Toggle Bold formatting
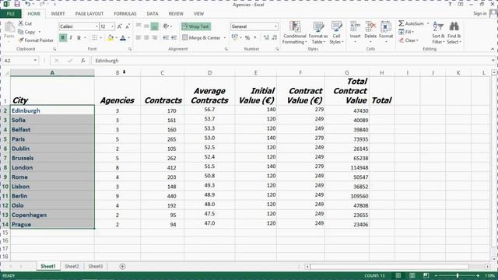The height and width of the screenshot is (280, 498). (62, 38)
